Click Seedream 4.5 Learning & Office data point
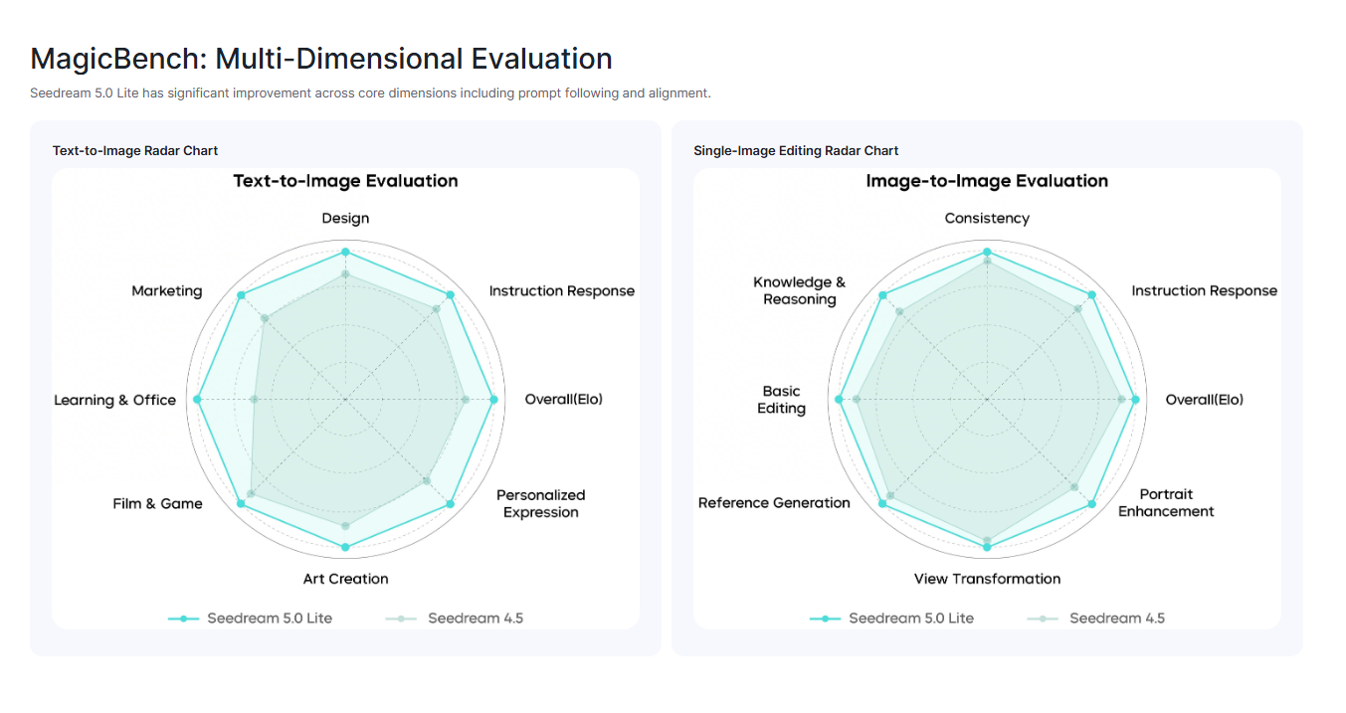1346x713 pixels. tap(254, 399)
